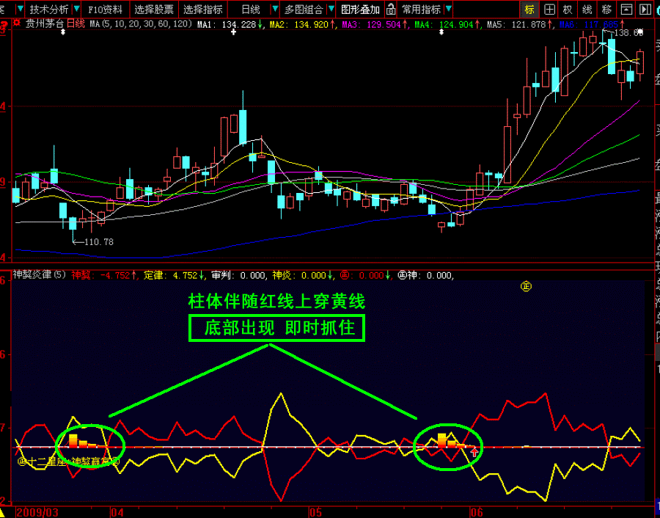The width and height of the screenshot is (660, 518).
Task: Open the 多图组合 layout menu
Action: pyautogui.click(x=304, y=10)
